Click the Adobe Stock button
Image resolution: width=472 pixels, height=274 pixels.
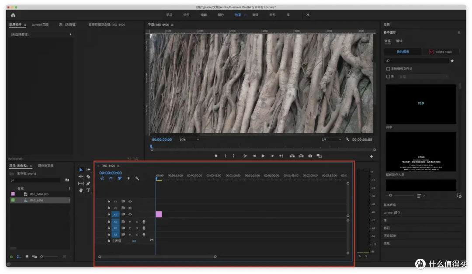[441, 52]
